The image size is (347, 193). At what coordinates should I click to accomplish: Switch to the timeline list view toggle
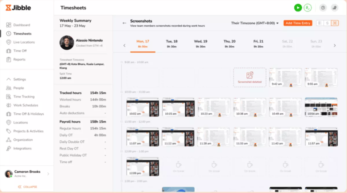(320, 23)
